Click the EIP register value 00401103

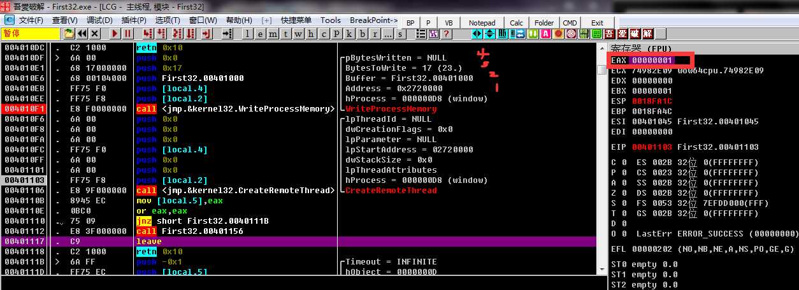pyautogui.click(x=651, y=147)
